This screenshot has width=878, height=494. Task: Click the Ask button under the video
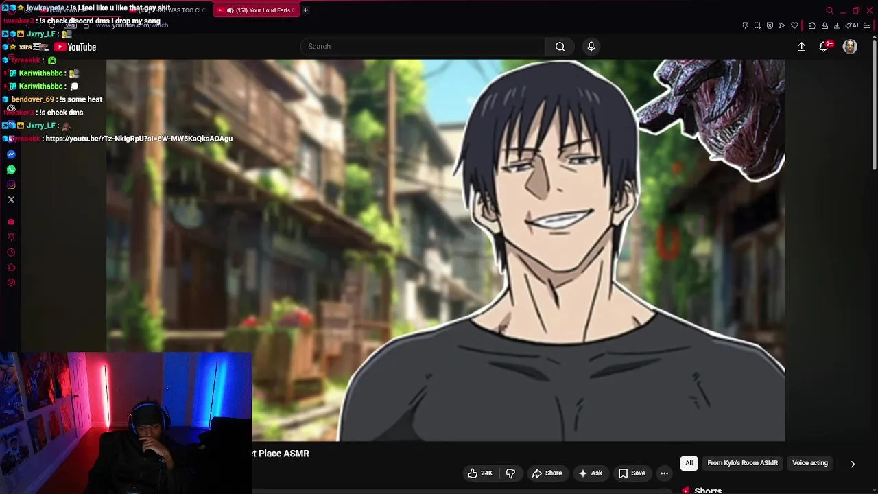590,473
